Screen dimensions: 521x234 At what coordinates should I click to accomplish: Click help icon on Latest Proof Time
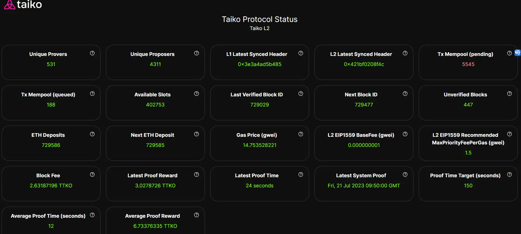301,174
